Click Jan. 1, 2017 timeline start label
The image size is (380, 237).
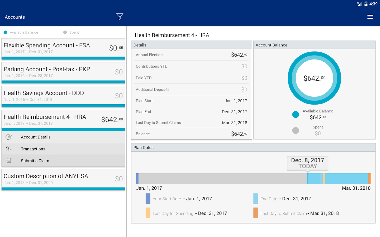149,188
